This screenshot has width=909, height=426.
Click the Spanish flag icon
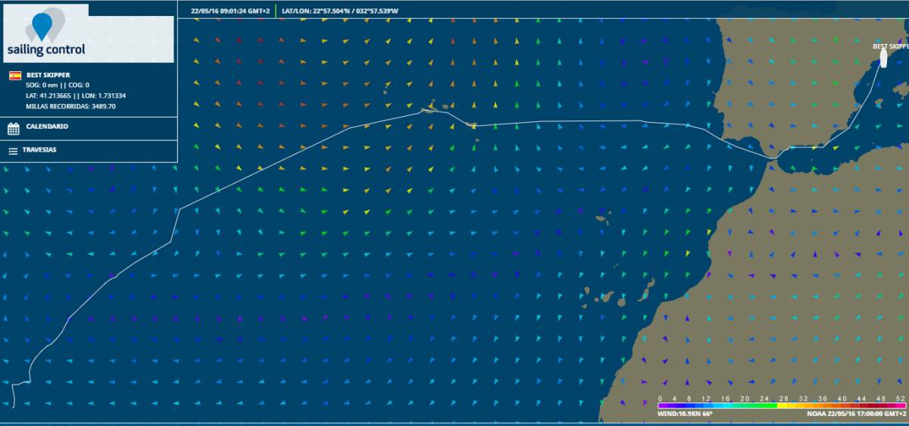pyautogui.click(x=14, y=75)
